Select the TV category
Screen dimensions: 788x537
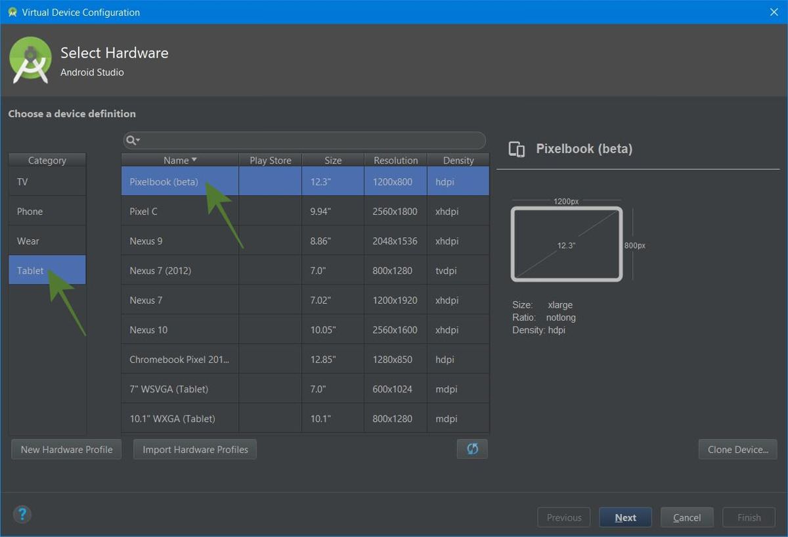(47, 181)
